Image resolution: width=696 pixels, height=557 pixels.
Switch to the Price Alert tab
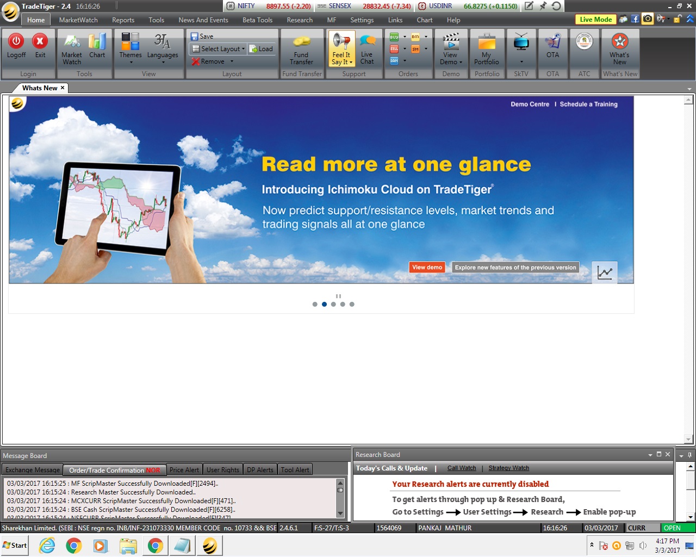(184, 470)
